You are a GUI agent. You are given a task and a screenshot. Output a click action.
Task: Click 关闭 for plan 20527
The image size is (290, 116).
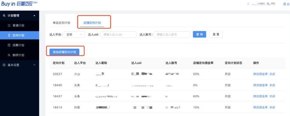coord(272,74)
